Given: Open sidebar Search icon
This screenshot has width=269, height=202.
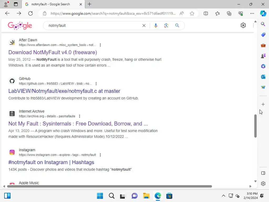Looking at the screenshot, I should click(263, 24).
